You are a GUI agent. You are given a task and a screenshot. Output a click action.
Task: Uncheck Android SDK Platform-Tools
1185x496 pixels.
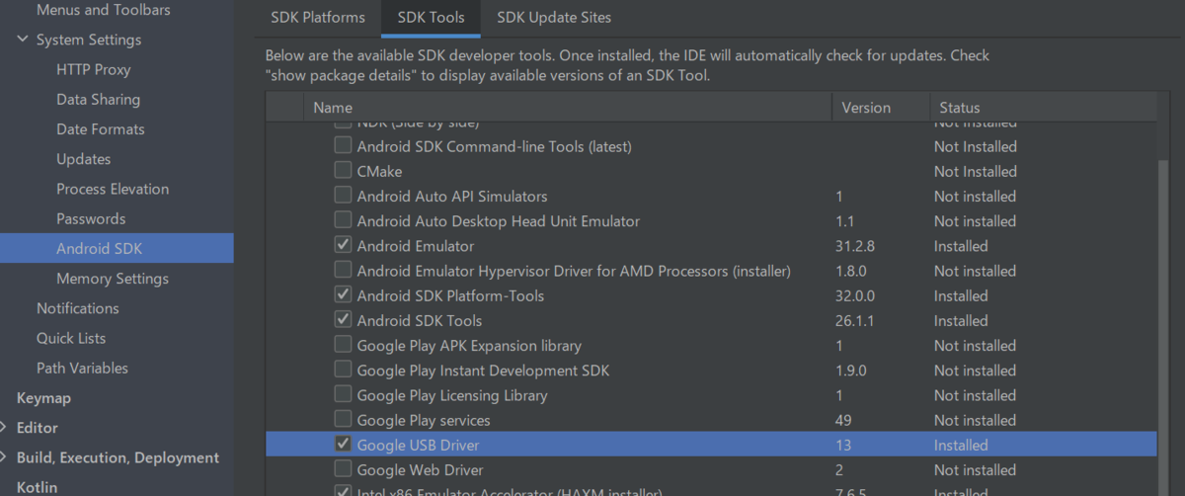[343, 294]
